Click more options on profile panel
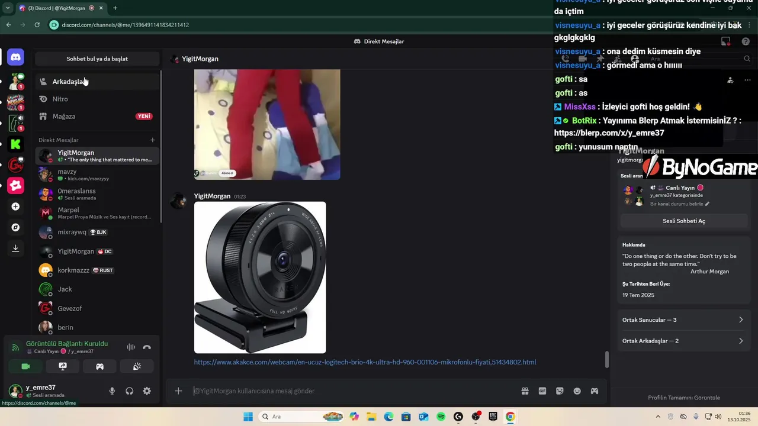 tap(747, 80)
